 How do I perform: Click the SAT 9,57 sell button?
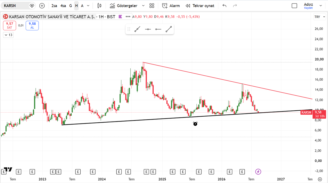pos(10,25)
